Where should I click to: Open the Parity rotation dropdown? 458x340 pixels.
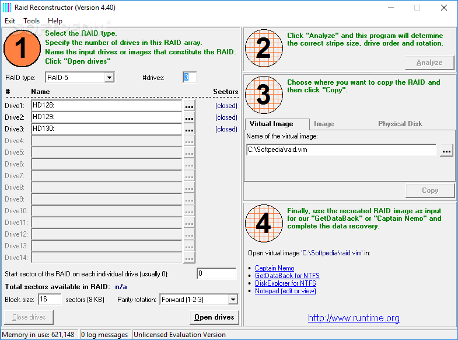(x=233, y=300)
